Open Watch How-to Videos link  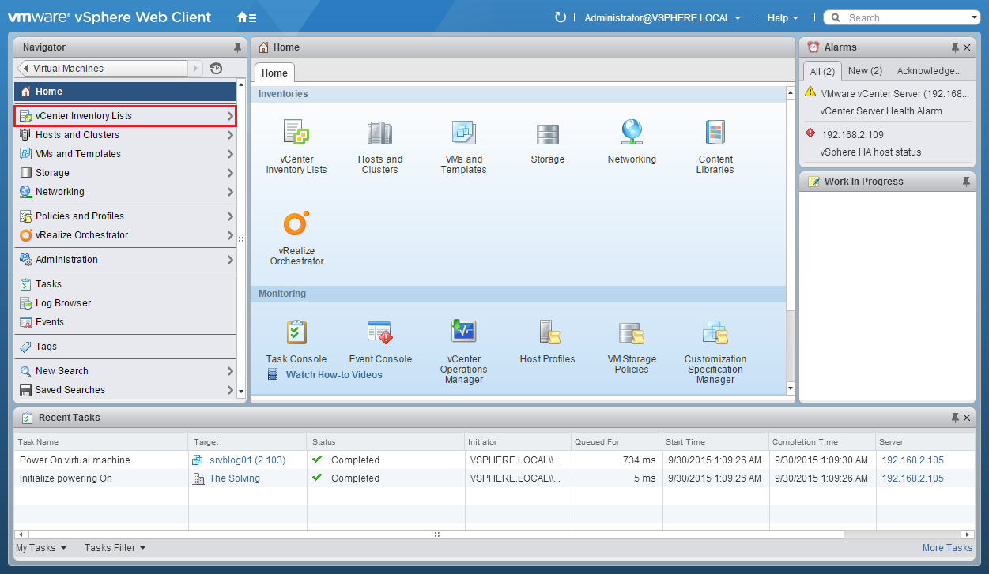coord(334,375)
